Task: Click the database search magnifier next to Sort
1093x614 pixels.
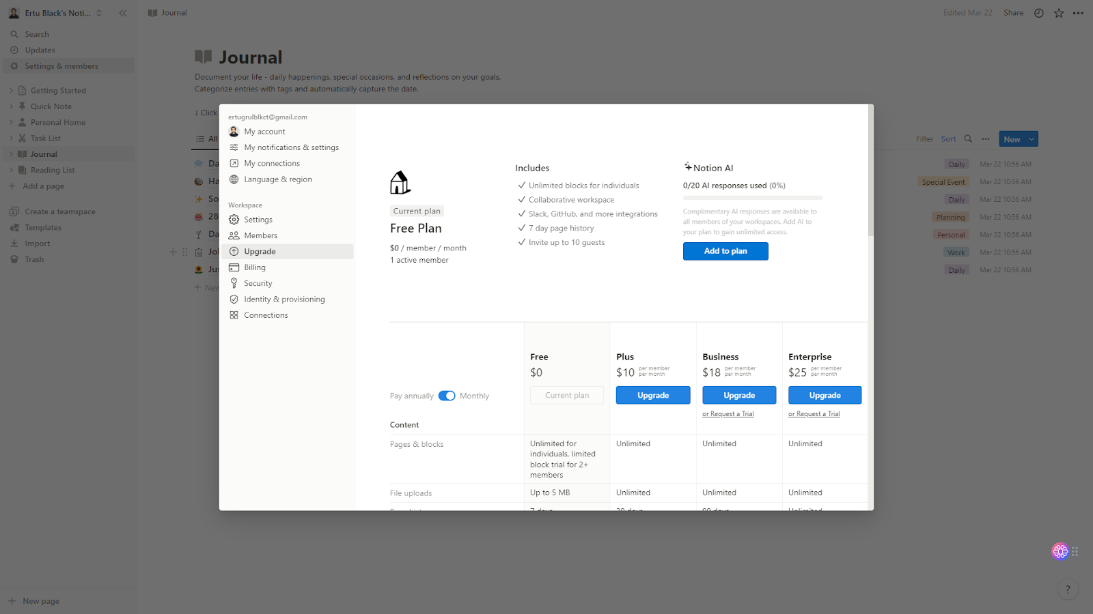Action: click(x=968, y=139)
